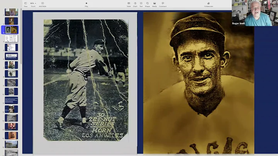Open the Media insert menu
The image size is (278, 156).
[x=154, y=4]
